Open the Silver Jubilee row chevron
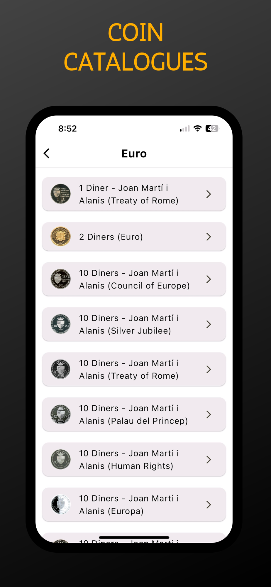This screenshot has width=271, height=587. click(x=209, y=324)
